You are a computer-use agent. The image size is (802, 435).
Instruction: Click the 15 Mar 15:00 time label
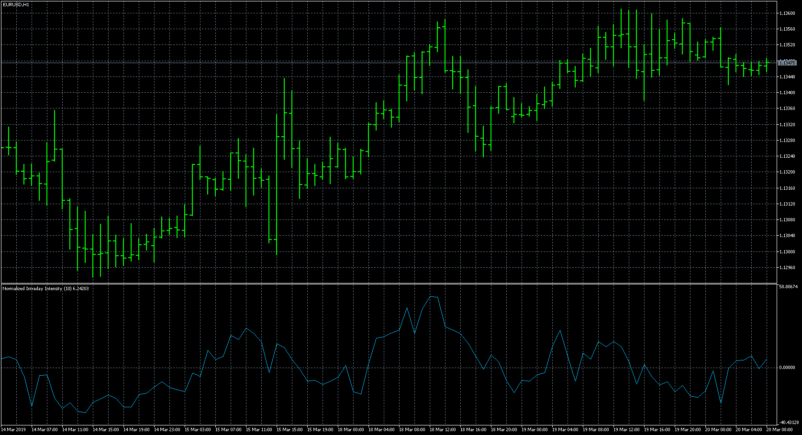[290, 430]
